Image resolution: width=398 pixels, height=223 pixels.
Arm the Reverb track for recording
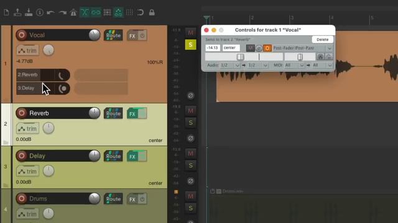click(22, 113)
